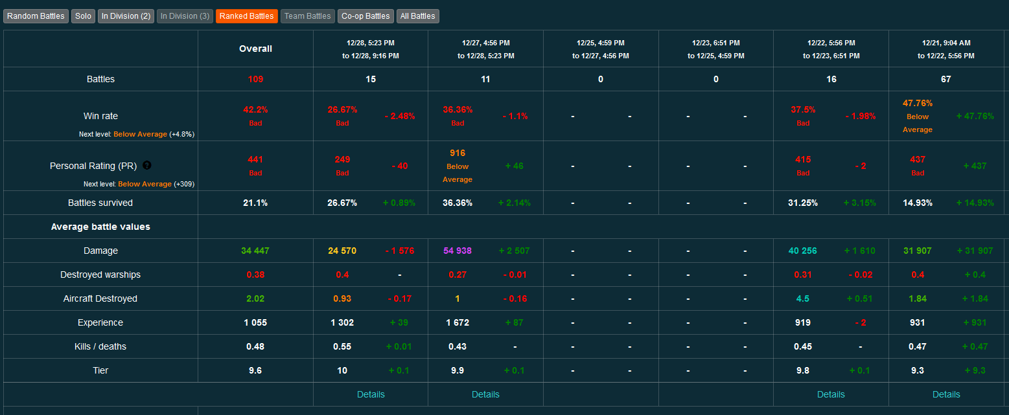This screenshot has height=415, width=1009.
Task: Open the Team Battles filter
Action: (x=307, y=16)
